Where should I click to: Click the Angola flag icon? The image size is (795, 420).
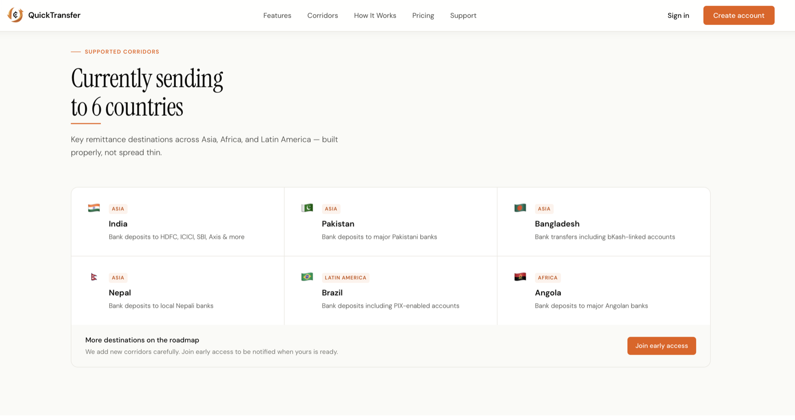tap(520, 277)
